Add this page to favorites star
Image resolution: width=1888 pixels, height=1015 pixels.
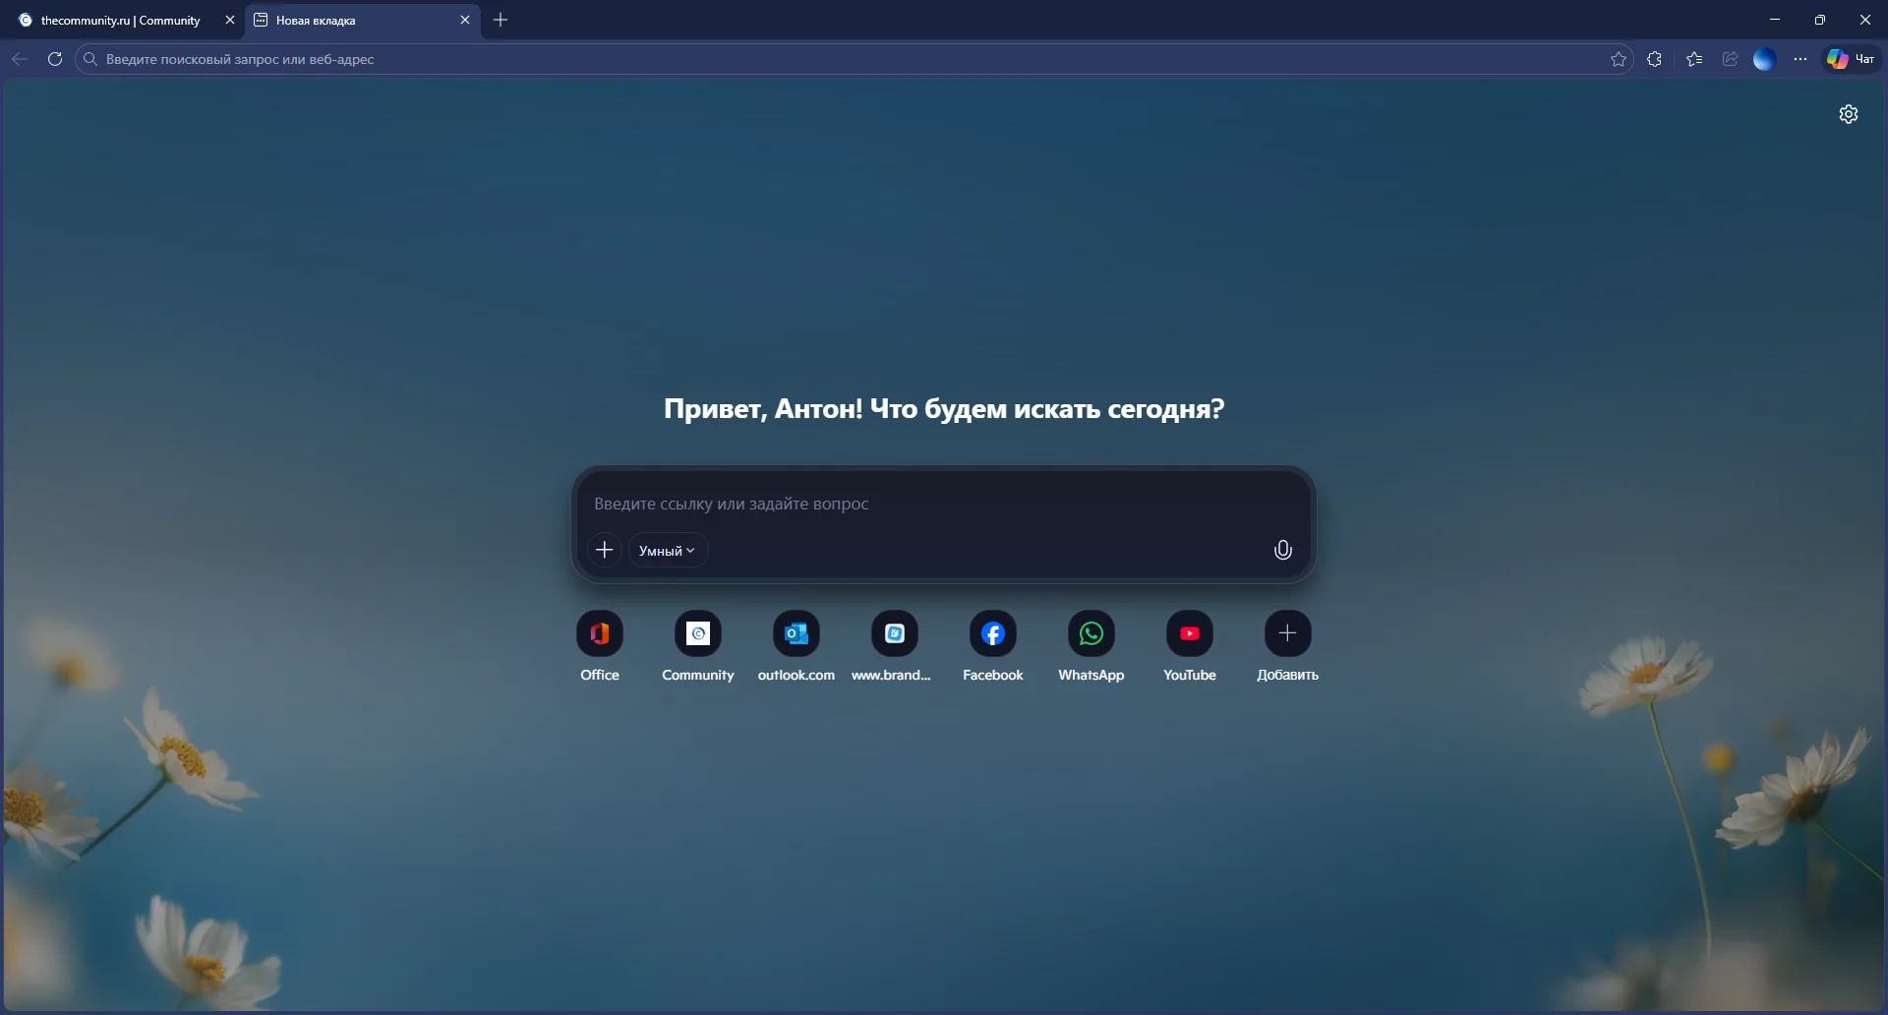(1619, 59)
